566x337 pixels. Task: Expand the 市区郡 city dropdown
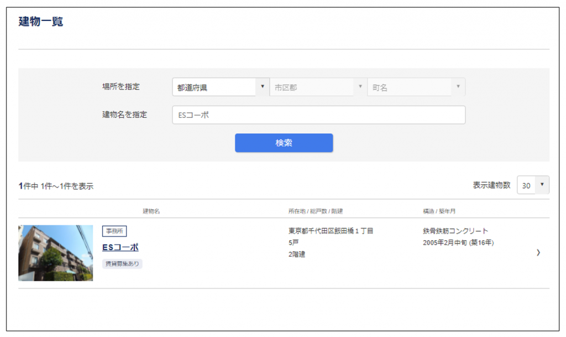click(318, 87)
